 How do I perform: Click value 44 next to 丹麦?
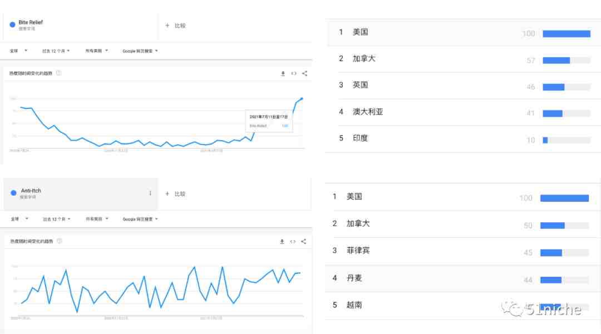[528, 281]
